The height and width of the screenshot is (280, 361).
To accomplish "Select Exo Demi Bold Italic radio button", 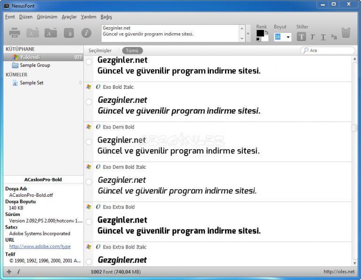I will coord(89,182).
